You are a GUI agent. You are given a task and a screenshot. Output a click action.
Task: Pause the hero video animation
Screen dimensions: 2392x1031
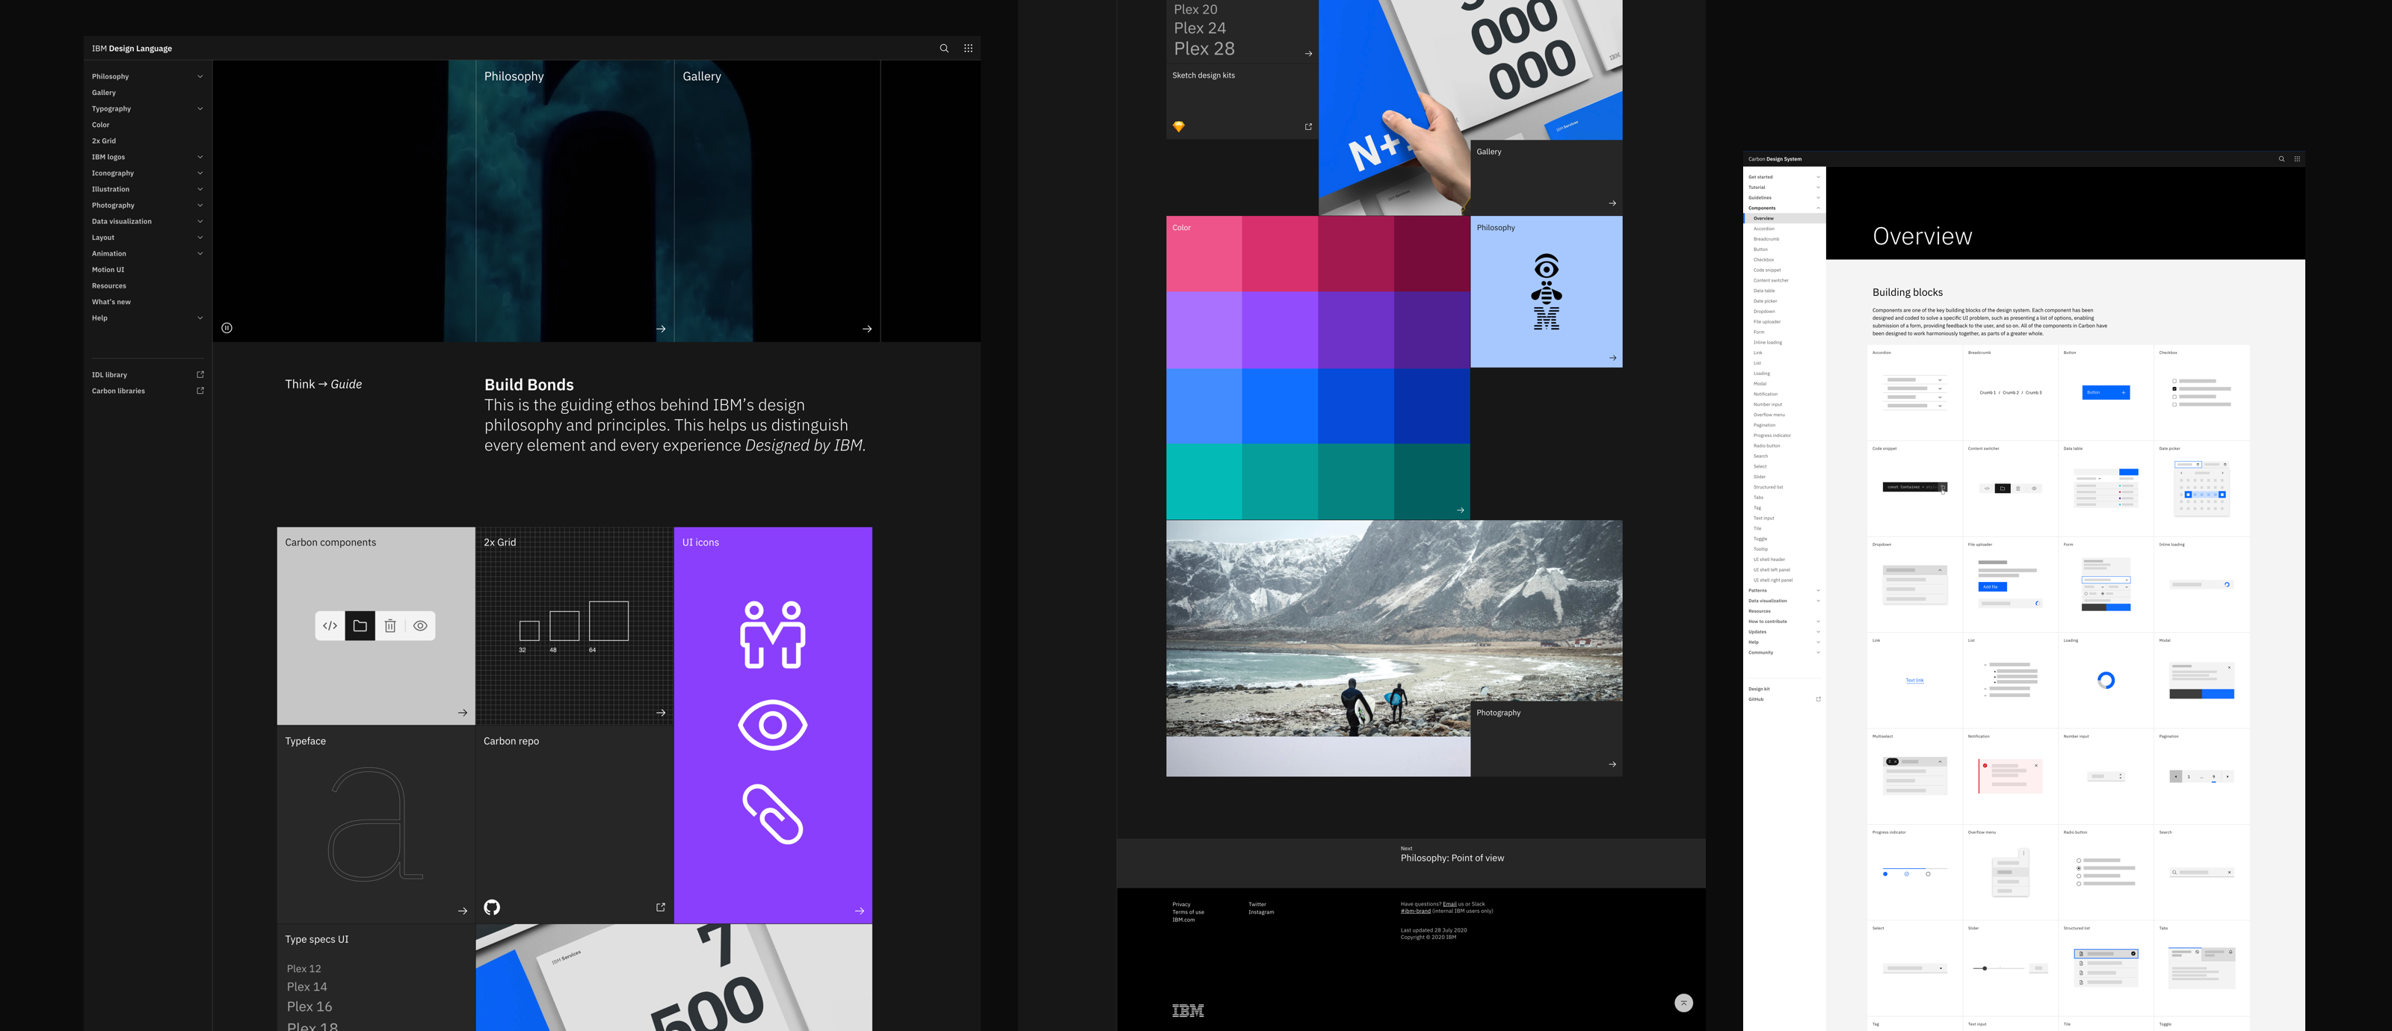pyautogui.click(x=226, y=327)
